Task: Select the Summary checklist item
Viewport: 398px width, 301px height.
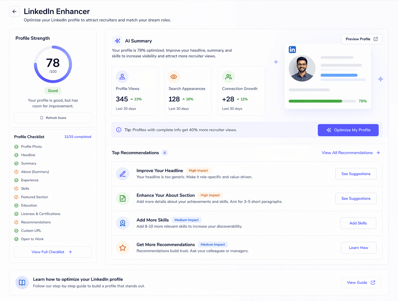Action: (x=29, y=164)
